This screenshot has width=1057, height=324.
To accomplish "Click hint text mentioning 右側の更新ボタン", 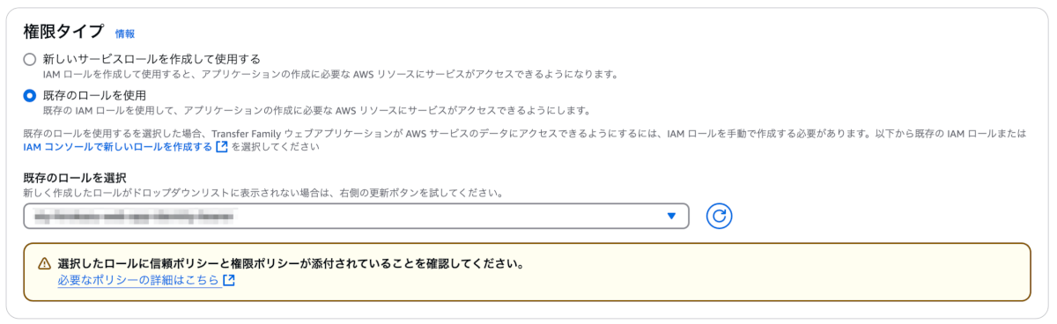I will (x=263, y=192).
